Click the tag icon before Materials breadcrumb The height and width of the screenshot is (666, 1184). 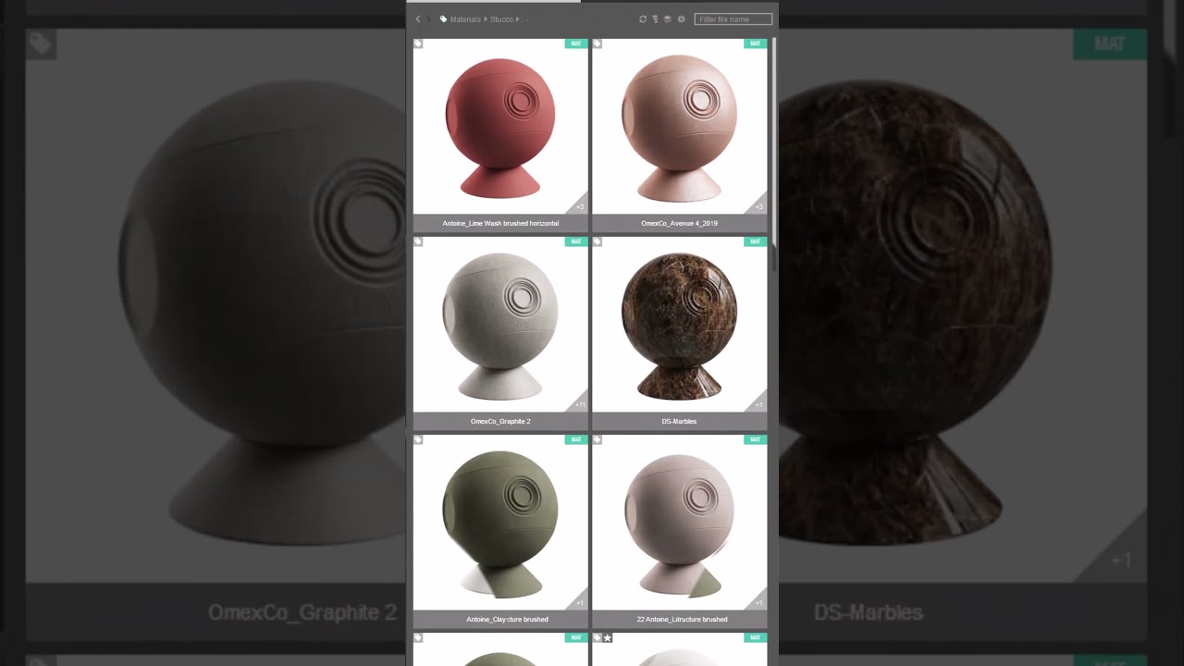443,19
